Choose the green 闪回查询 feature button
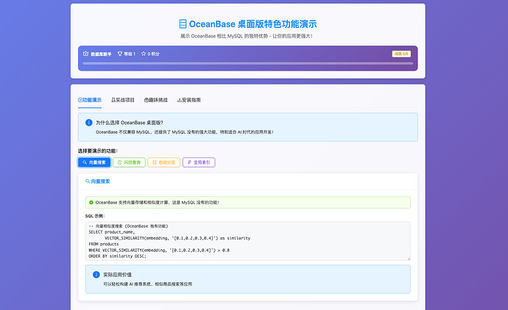This screenshot has width=508, height=310. click(x=129, y=162)
